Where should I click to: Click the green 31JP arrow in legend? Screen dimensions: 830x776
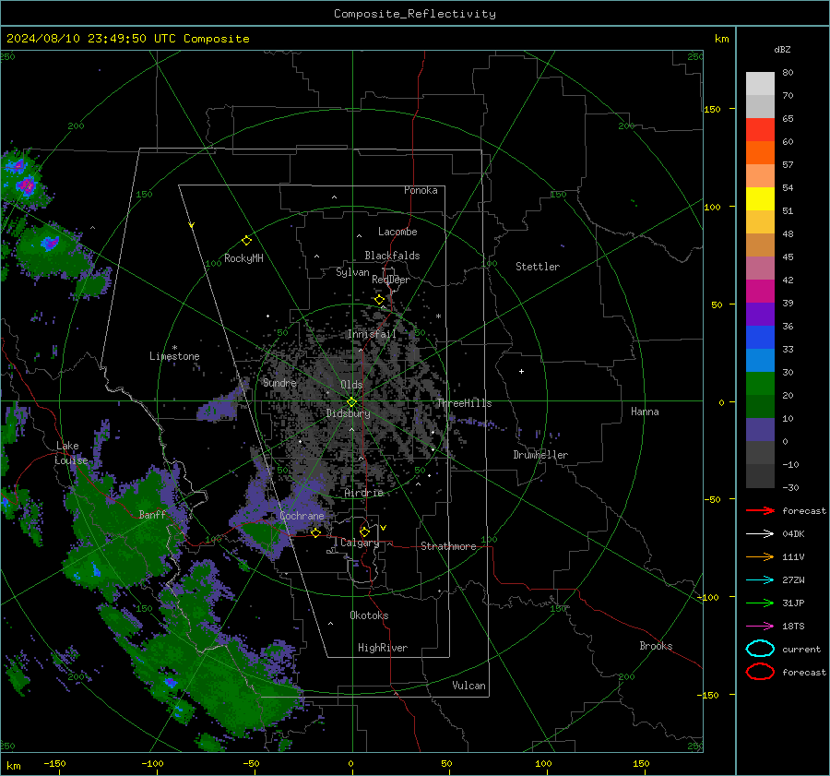[x=760, y=603]
